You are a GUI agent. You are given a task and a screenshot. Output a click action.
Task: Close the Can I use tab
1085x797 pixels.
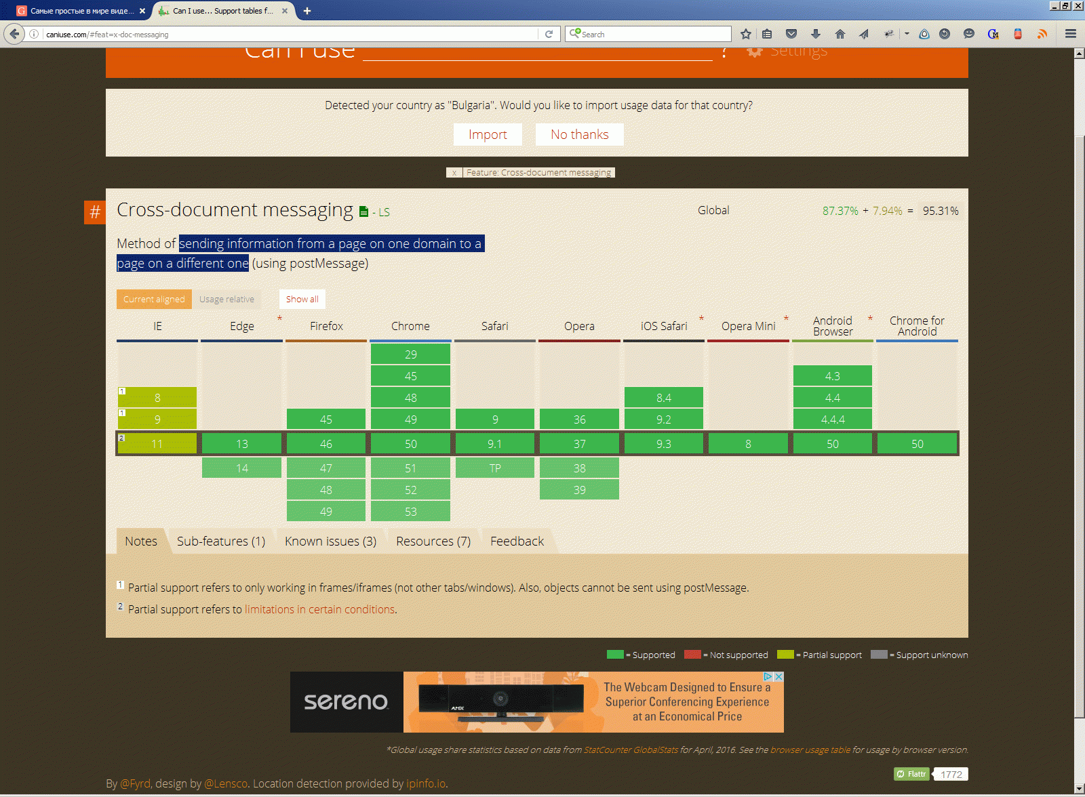click(285, 11)
